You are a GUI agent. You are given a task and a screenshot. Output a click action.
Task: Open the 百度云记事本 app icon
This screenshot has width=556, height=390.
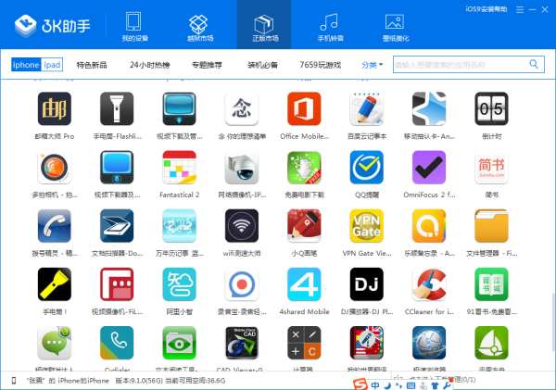tap(366, 108)
